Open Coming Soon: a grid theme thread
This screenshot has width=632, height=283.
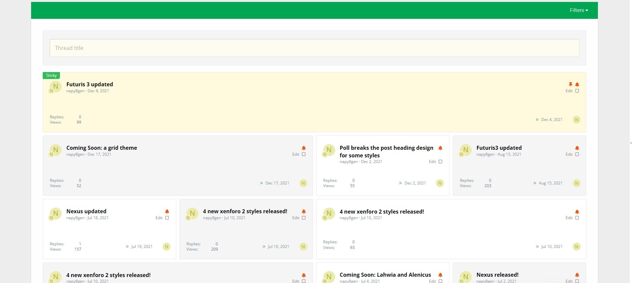(x=102, y=148)
